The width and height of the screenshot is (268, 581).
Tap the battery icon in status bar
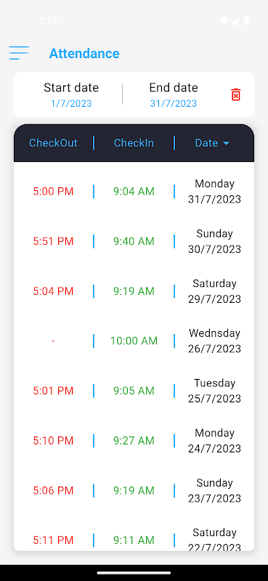246,20
